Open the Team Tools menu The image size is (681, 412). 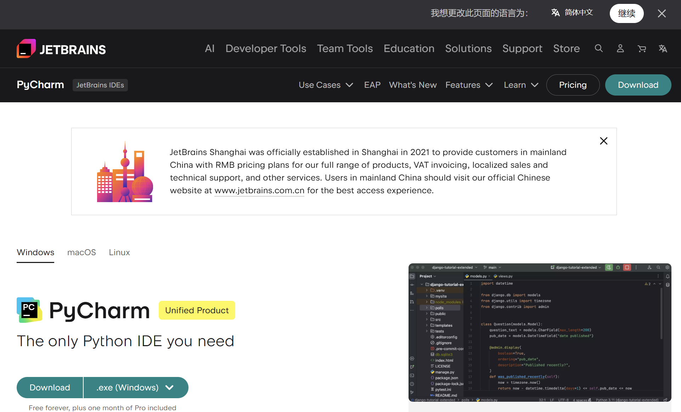coord(345,48)
